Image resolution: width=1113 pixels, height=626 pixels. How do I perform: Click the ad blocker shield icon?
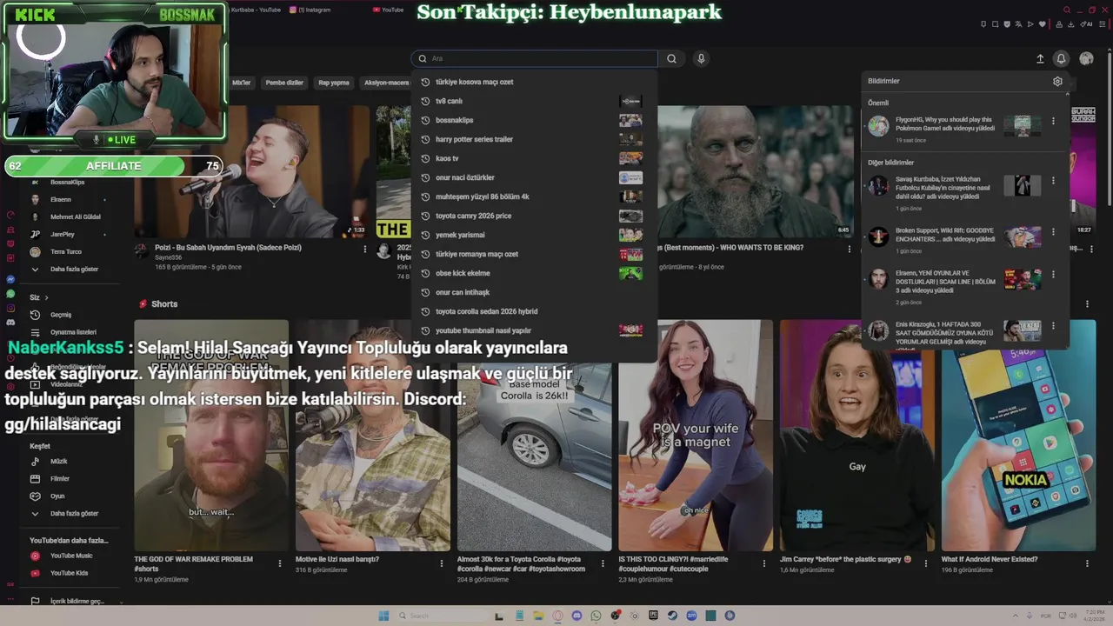1007,24
